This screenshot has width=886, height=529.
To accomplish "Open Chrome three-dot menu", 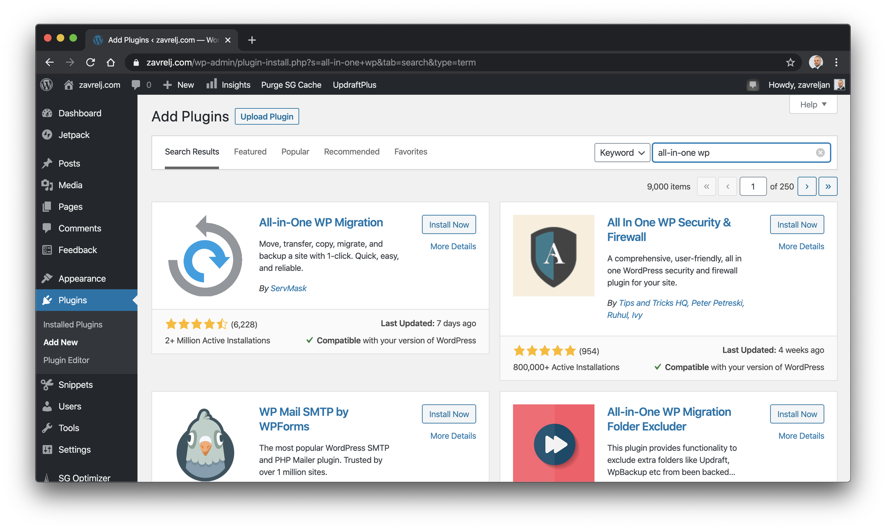I will click(836, 62).
